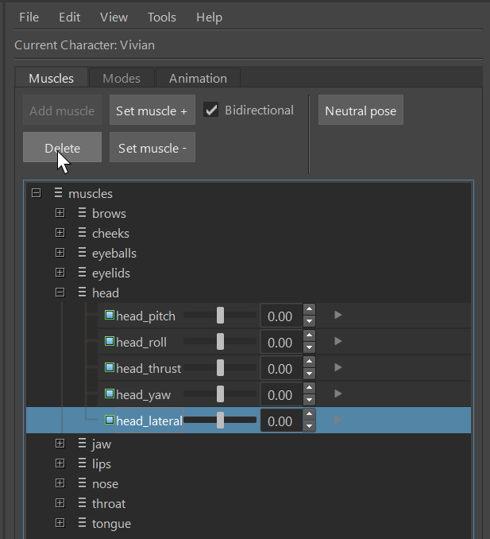
Task: Expand the eyelids muscle group
Action: (x=60, y=273)
